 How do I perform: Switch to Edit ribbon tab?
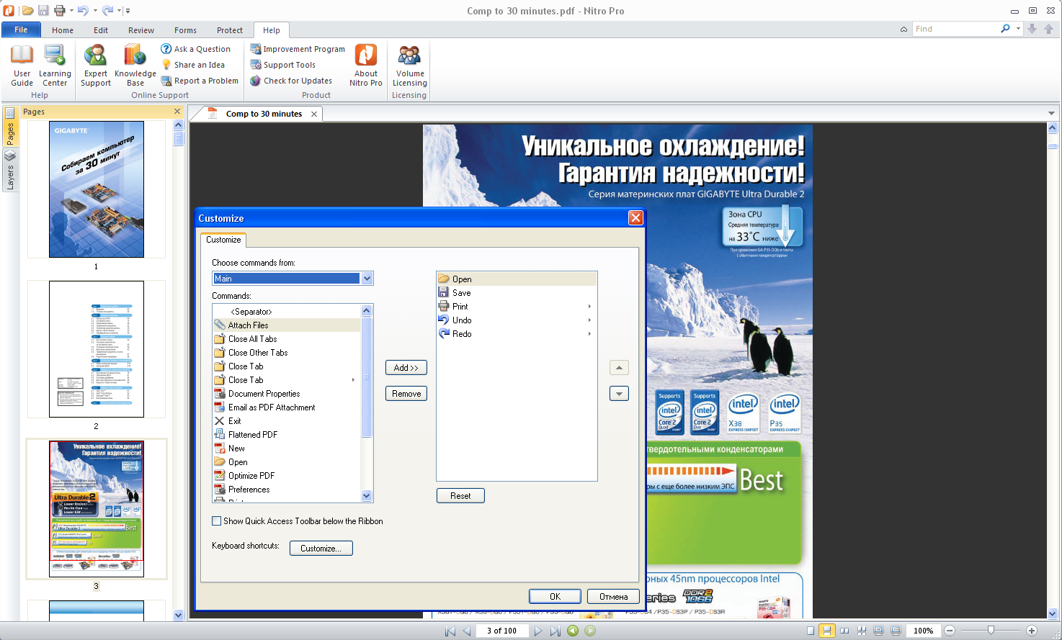pyautogui.click(x=101, y=30)
